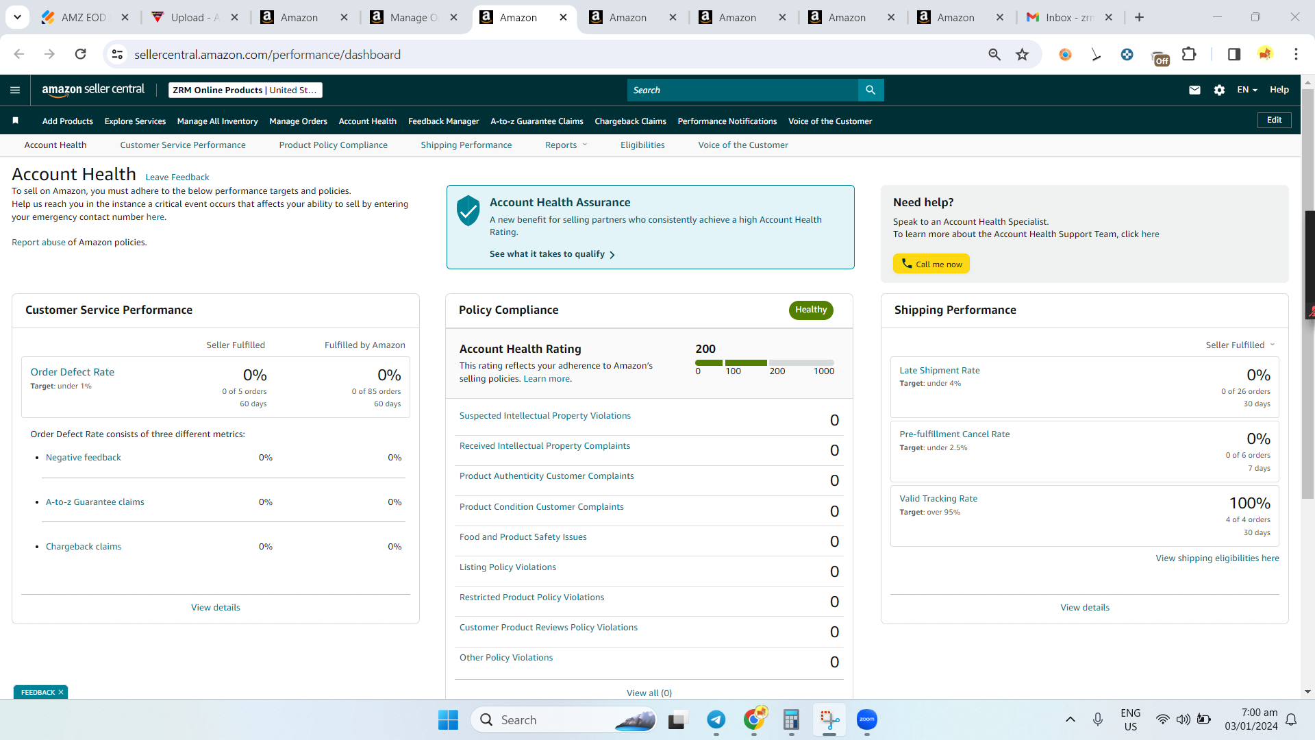This screenshot has width=1315, height=740.
Task: Open the Chargeback claims metric link
Action: click(x=84, y=546)
